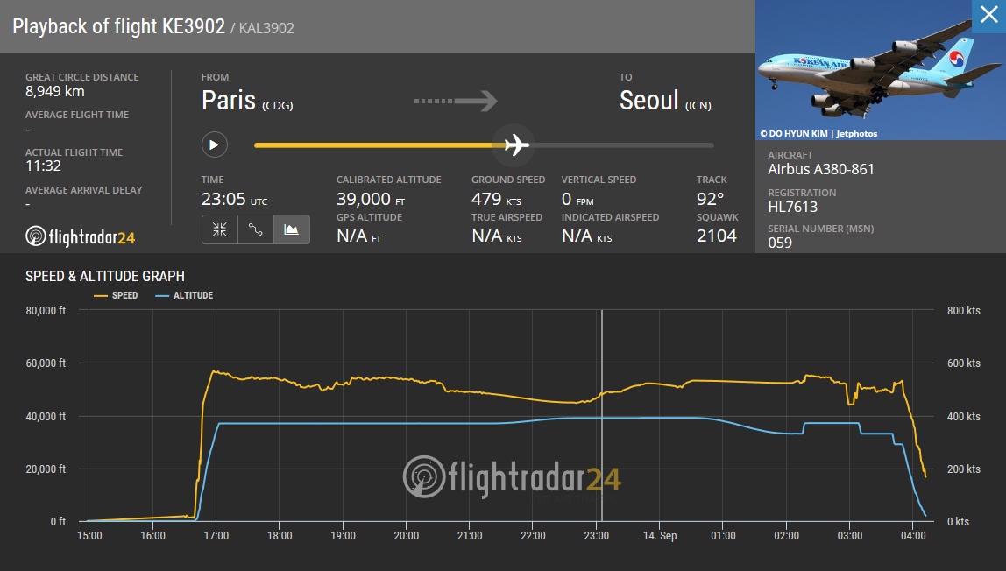Click Seoul (ICN) destination airport
The width and height of the screenshot is (1006, 571).
click(665, 102)
